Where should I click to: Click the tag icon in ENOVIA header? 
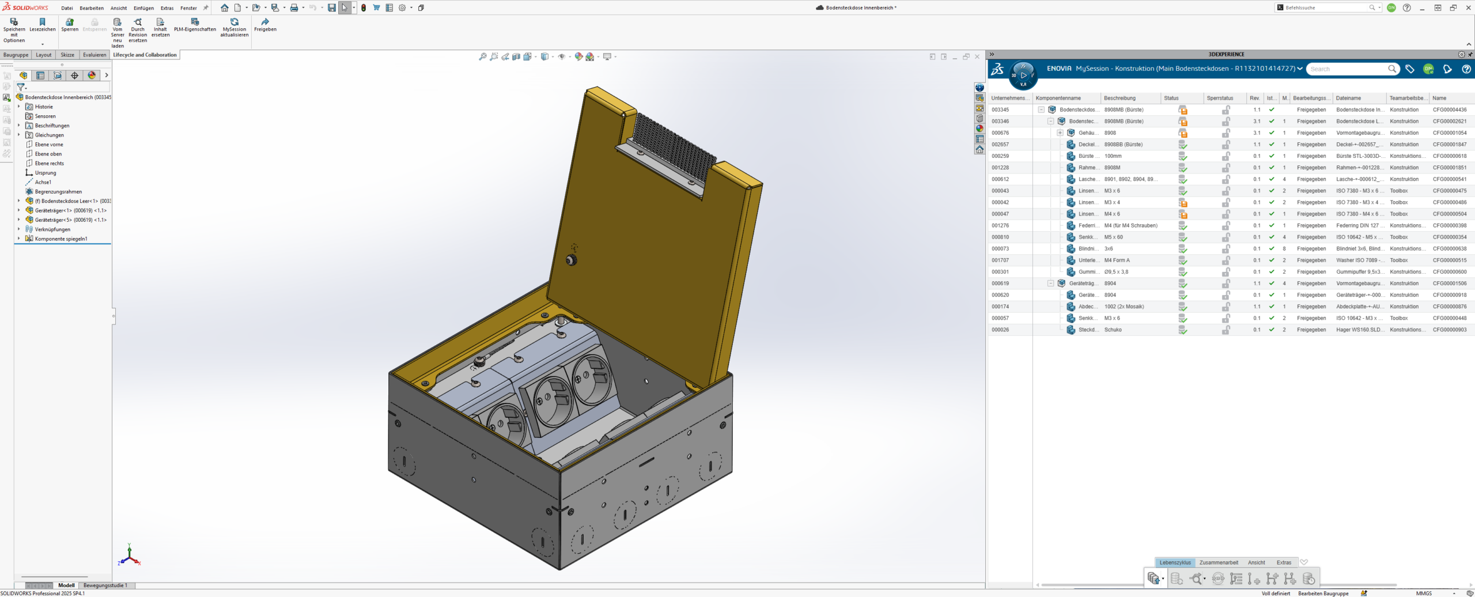point(1410,69)
